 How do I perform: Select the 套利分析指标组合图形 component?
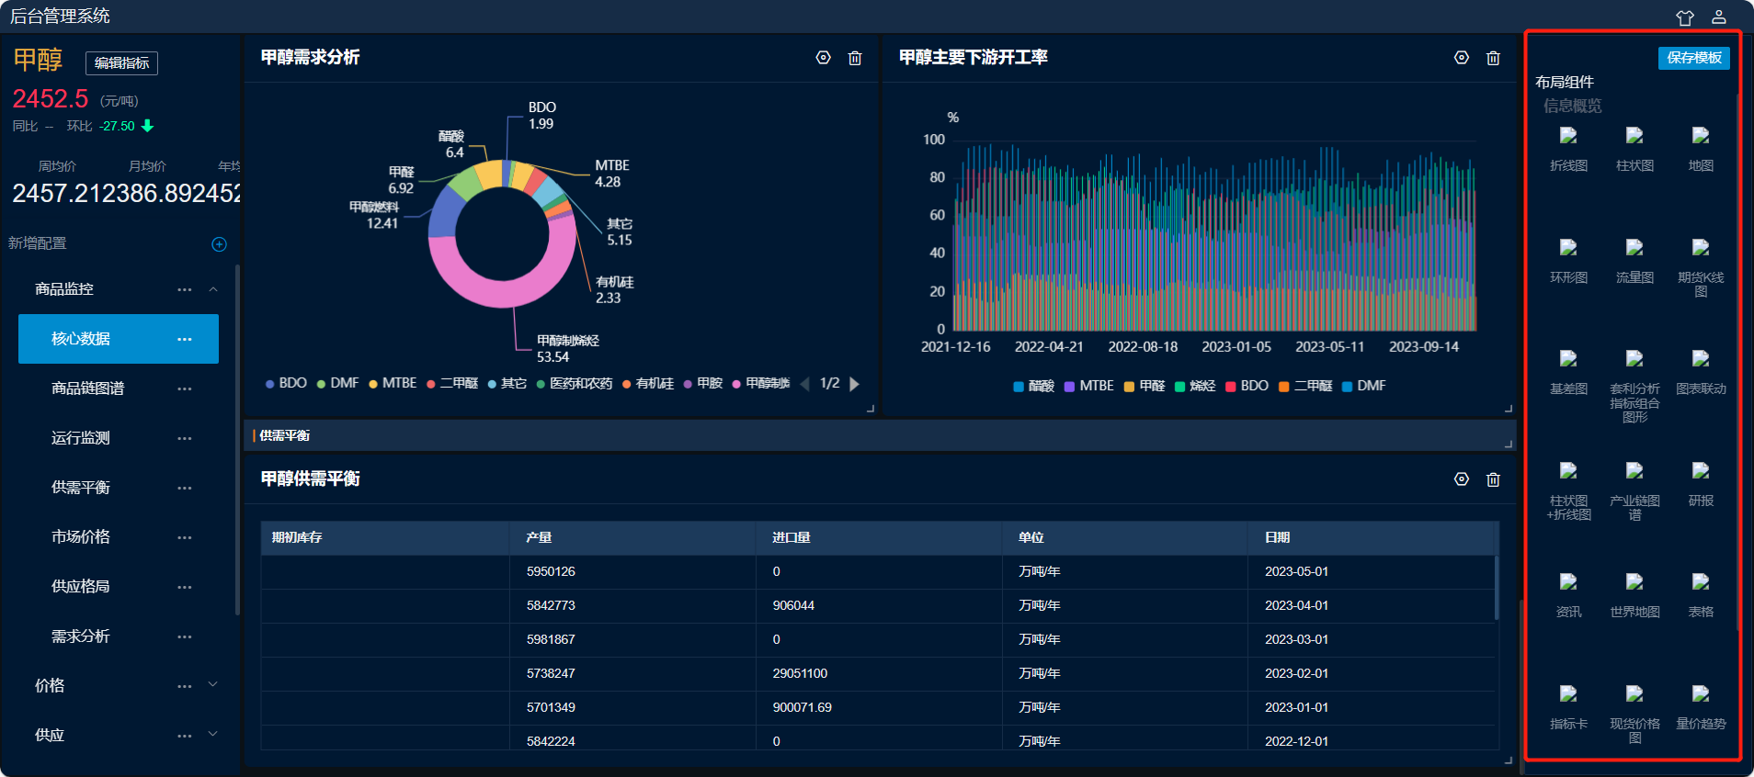coord(1634,387)
